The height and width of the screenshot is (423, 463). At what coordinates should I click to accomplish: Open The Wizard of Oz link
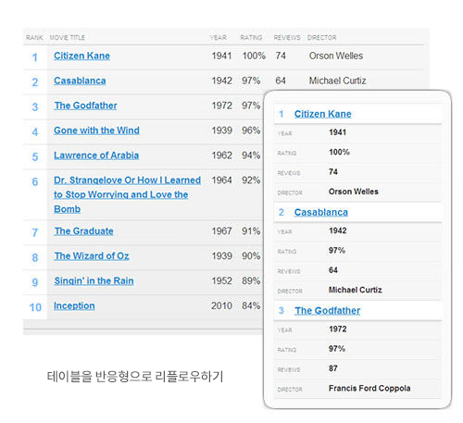[x=92, y=256]
